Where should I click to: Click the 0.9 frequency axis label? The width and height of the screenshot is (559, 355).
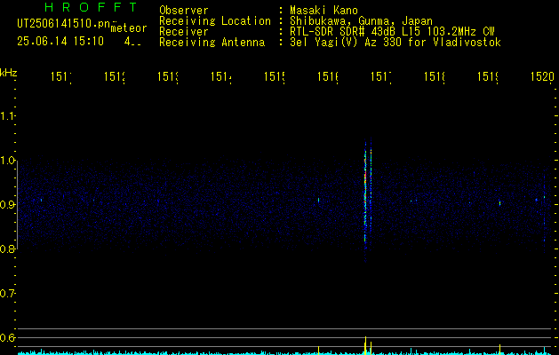tap(7, 205)
